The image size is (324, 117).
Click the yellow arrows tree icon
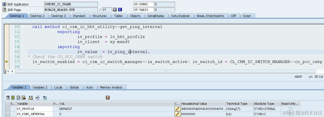tap(38, 97)
